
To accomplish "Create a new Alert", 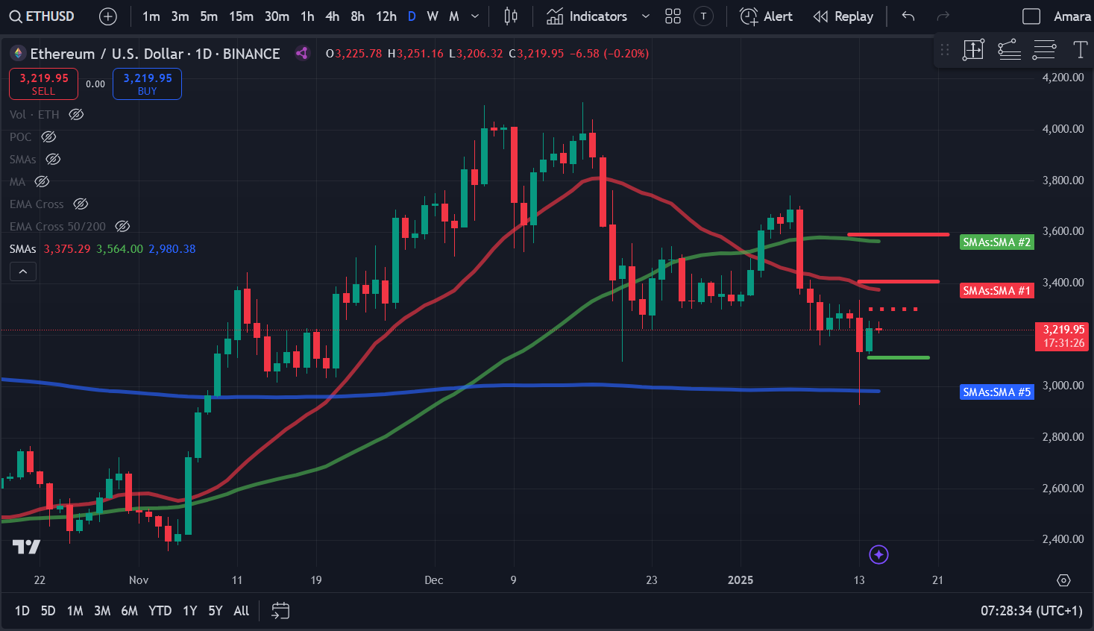I will 766,16.
